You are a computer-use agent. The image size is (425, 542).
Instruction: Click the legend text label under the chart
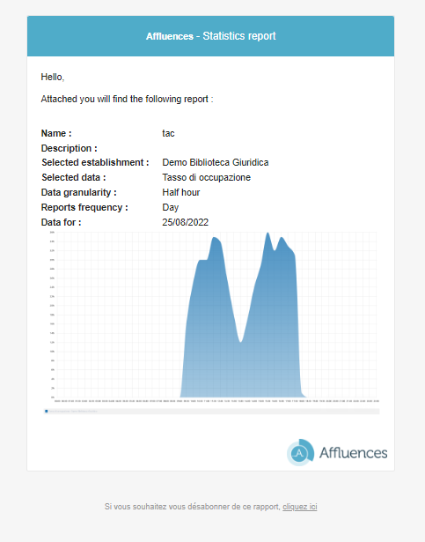point(73,412)
